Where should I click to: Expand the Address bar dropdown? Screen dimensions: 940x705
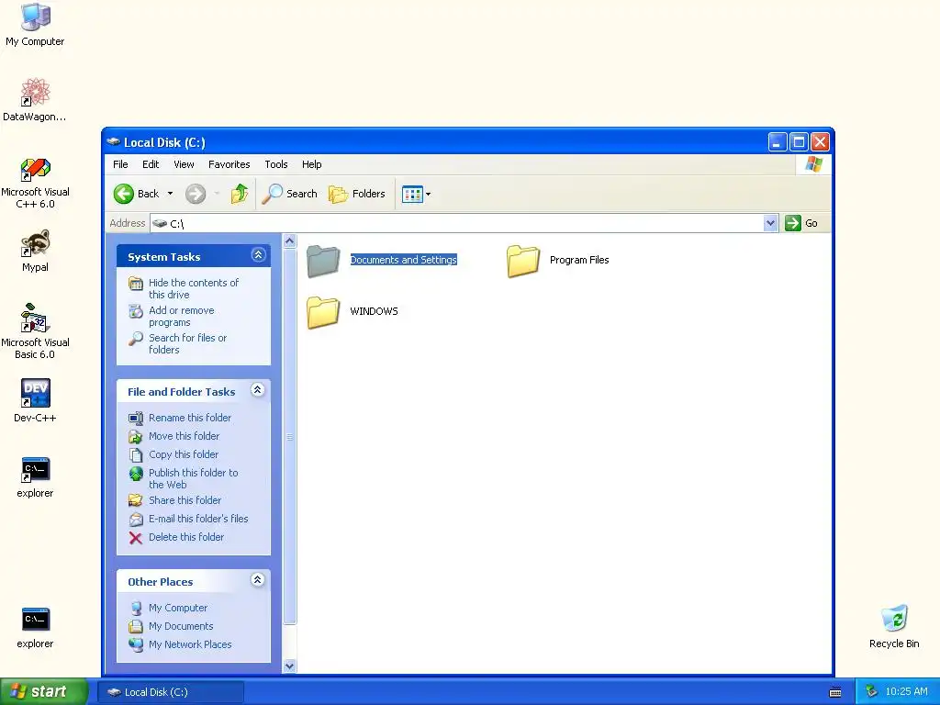[x=771, y=224]
